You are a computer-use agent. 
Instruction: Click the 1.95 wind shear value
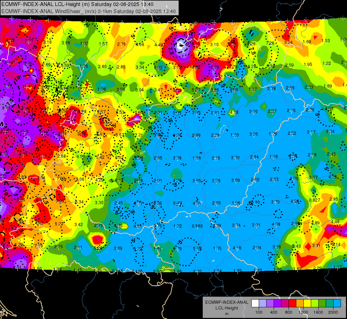(x=308, y=65)
